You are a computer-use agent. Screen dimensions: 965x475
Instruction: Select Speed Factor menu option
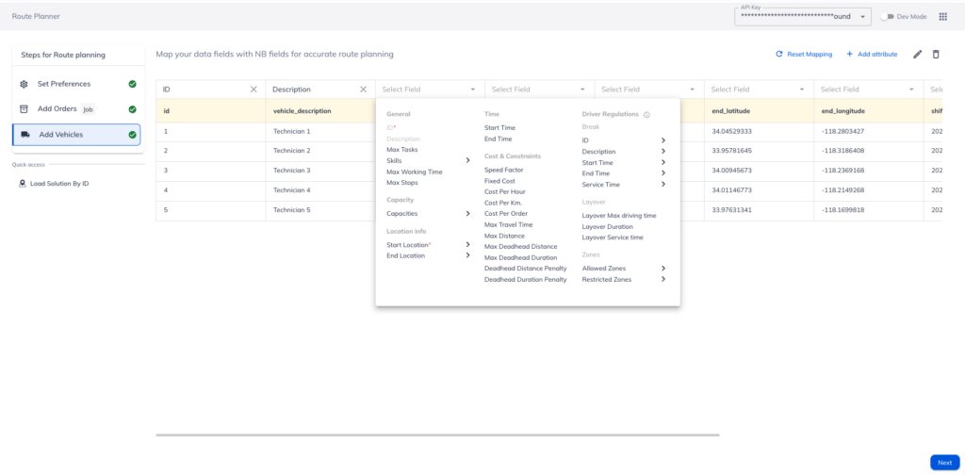[x=504, y=170]
